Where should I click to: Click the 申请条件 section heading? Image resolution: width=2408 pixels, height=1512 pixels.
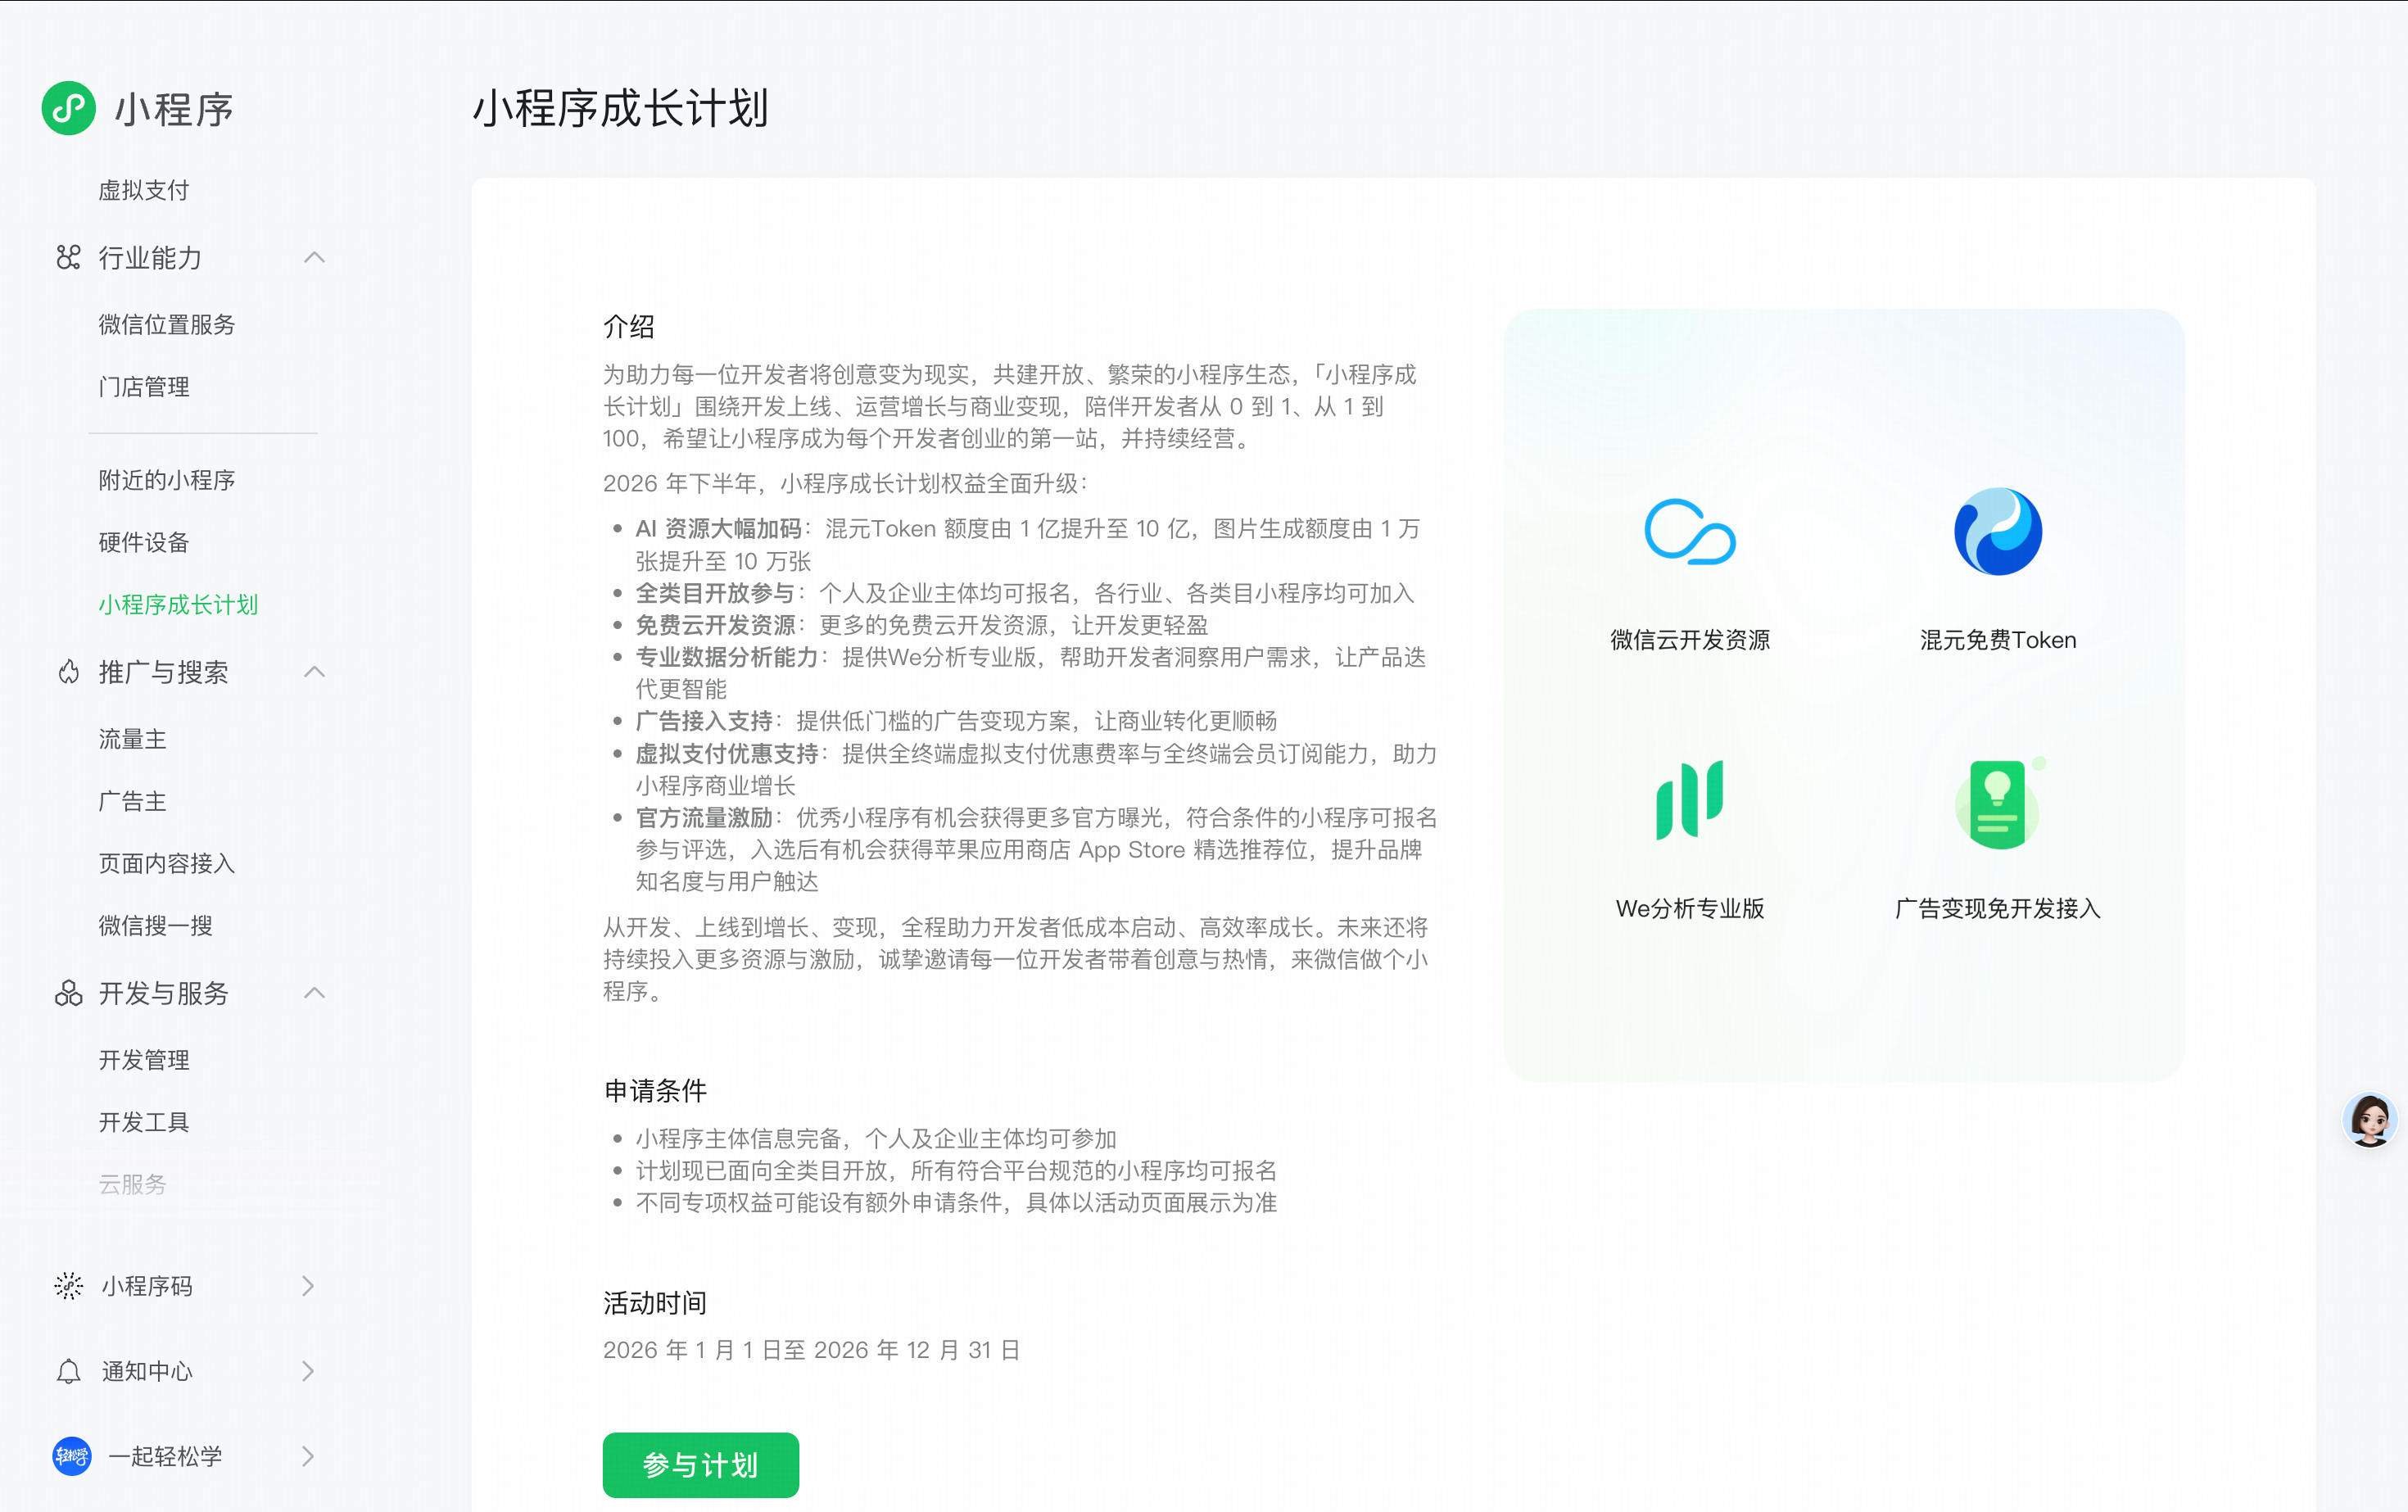pyautogui.click(x=655, y=1090)
